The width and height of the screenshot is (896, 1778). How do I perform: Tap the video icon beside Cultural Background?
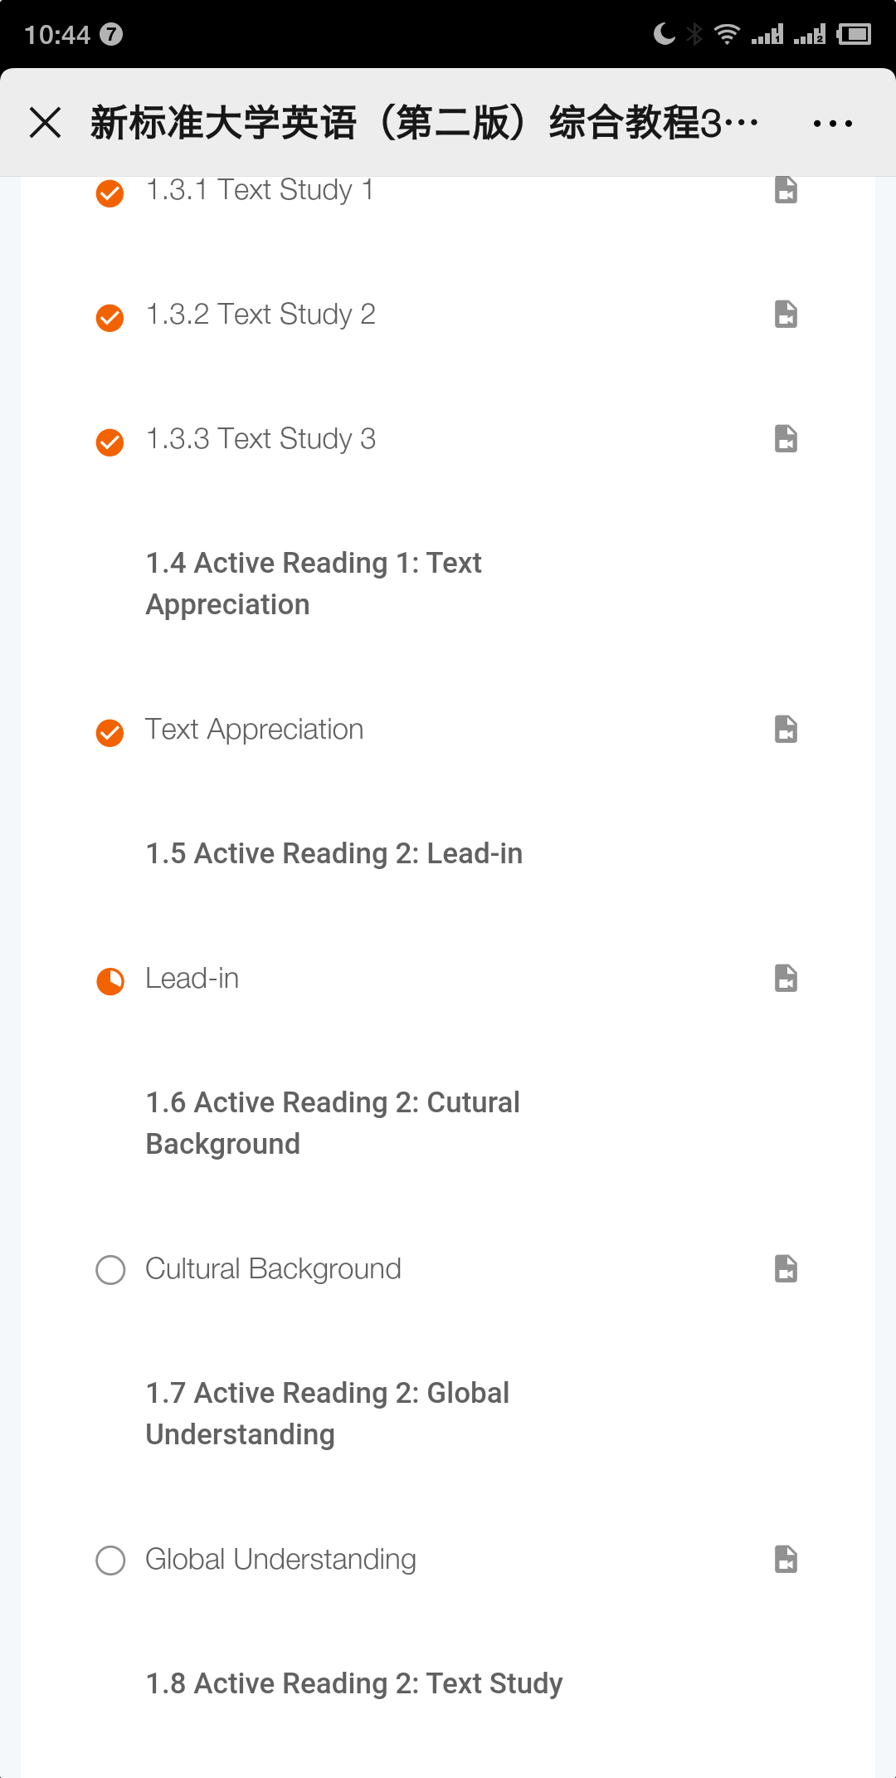coord(786,1269)
